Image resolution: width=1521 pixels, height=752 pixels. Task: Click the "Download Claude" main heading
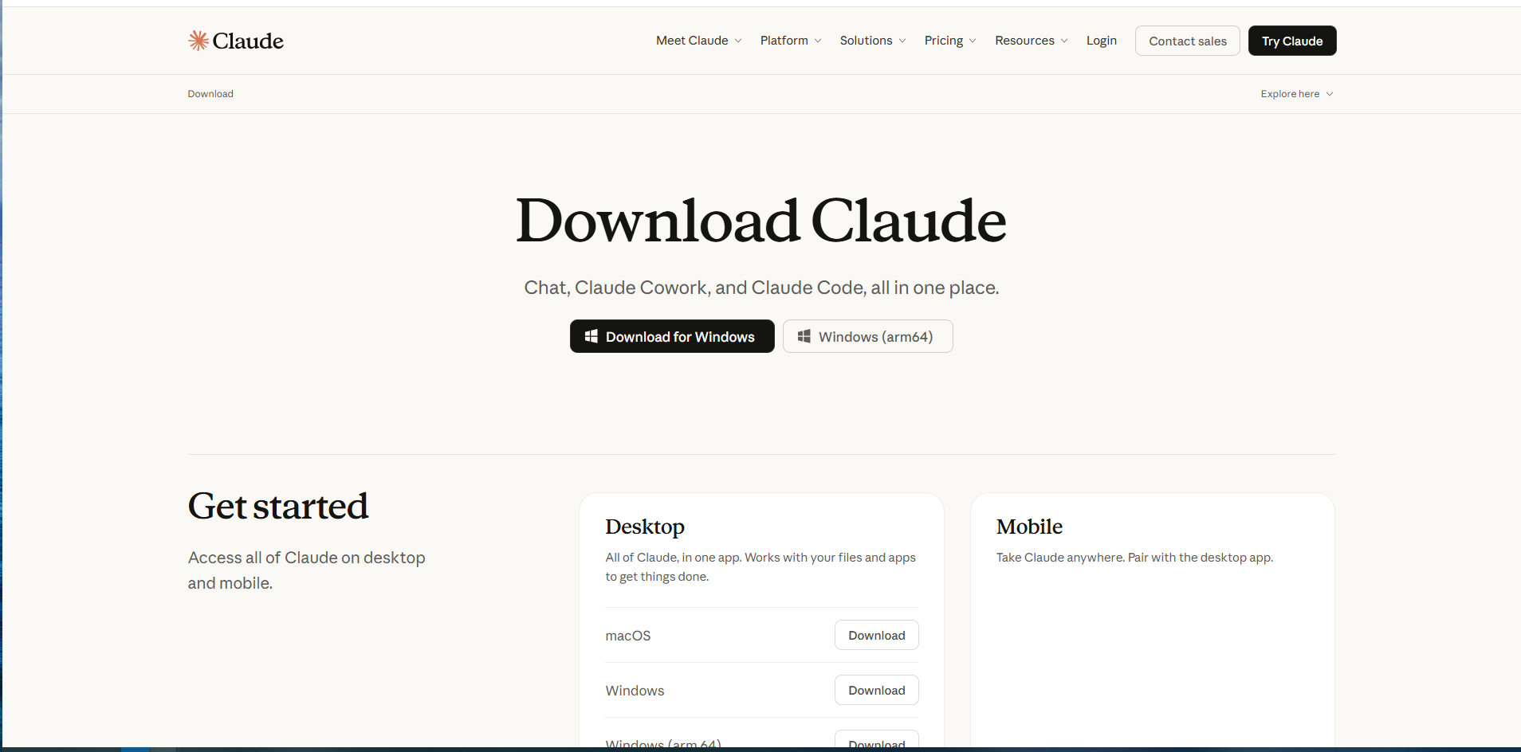pyautogui.click(x=761, y=221)
